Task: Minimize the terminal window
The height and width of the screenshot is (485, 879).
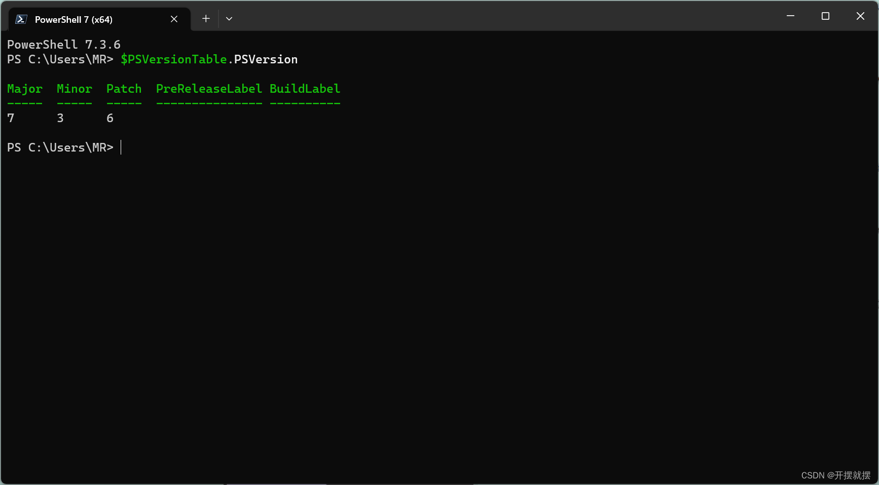Action: 790,16
